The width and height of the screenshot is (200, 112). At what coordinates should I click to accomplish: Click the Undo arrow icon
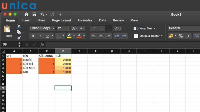pyautogui.click(x=42, y=14)
